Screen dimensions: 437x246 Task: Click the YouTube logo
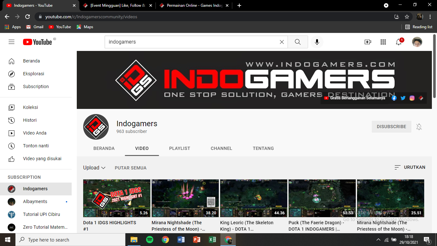pos(37,42)
